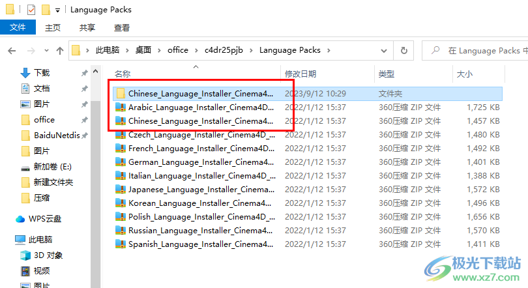Click c4dr25pjb in the address breadcrumb
Viewport: 528px width, 288px height.
tap(224, 50)
